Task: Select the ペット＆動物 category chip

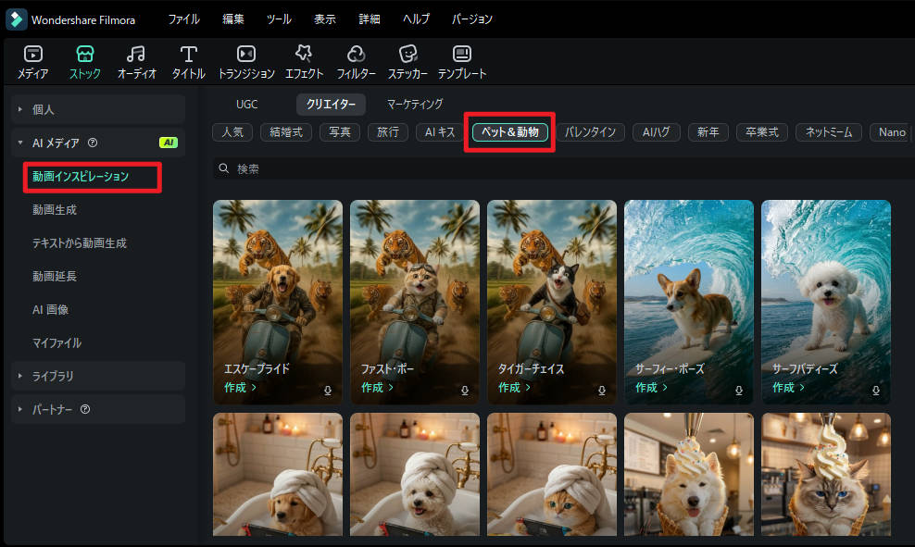Action: [509, 132]
